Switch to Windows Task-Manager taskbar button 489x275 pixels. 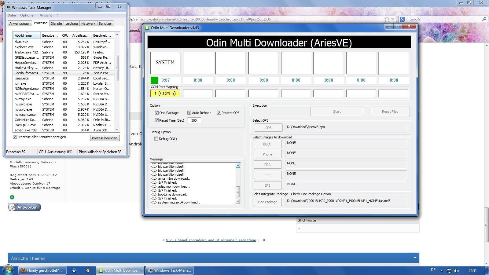click(x=169, y=270)
